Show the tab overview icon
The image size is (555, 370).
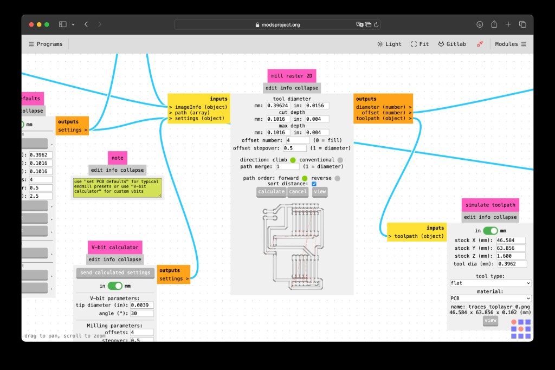[522, 24]
